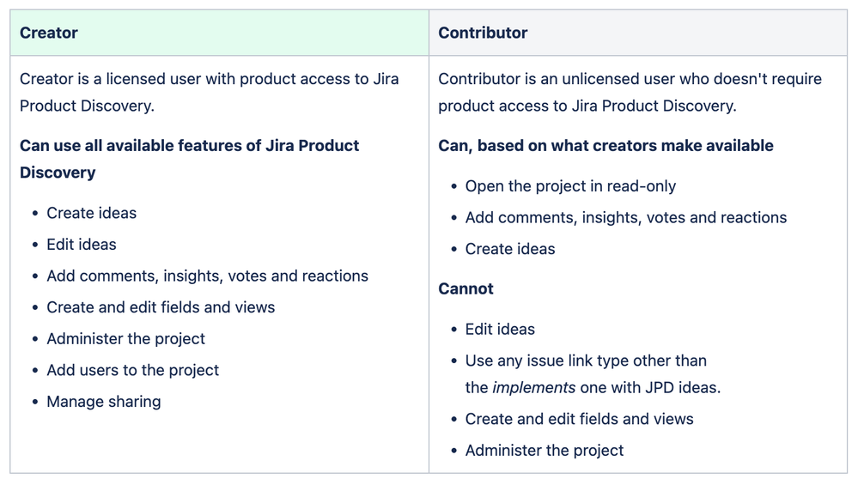
Task: Click the Creator's 'Add comments, insights, votes' item
Action: tap(207, 276)
